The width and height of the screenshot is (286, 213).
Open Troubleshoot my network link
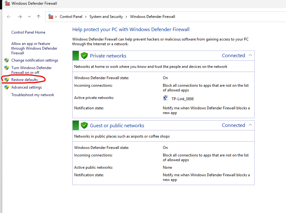coord(33,95)
